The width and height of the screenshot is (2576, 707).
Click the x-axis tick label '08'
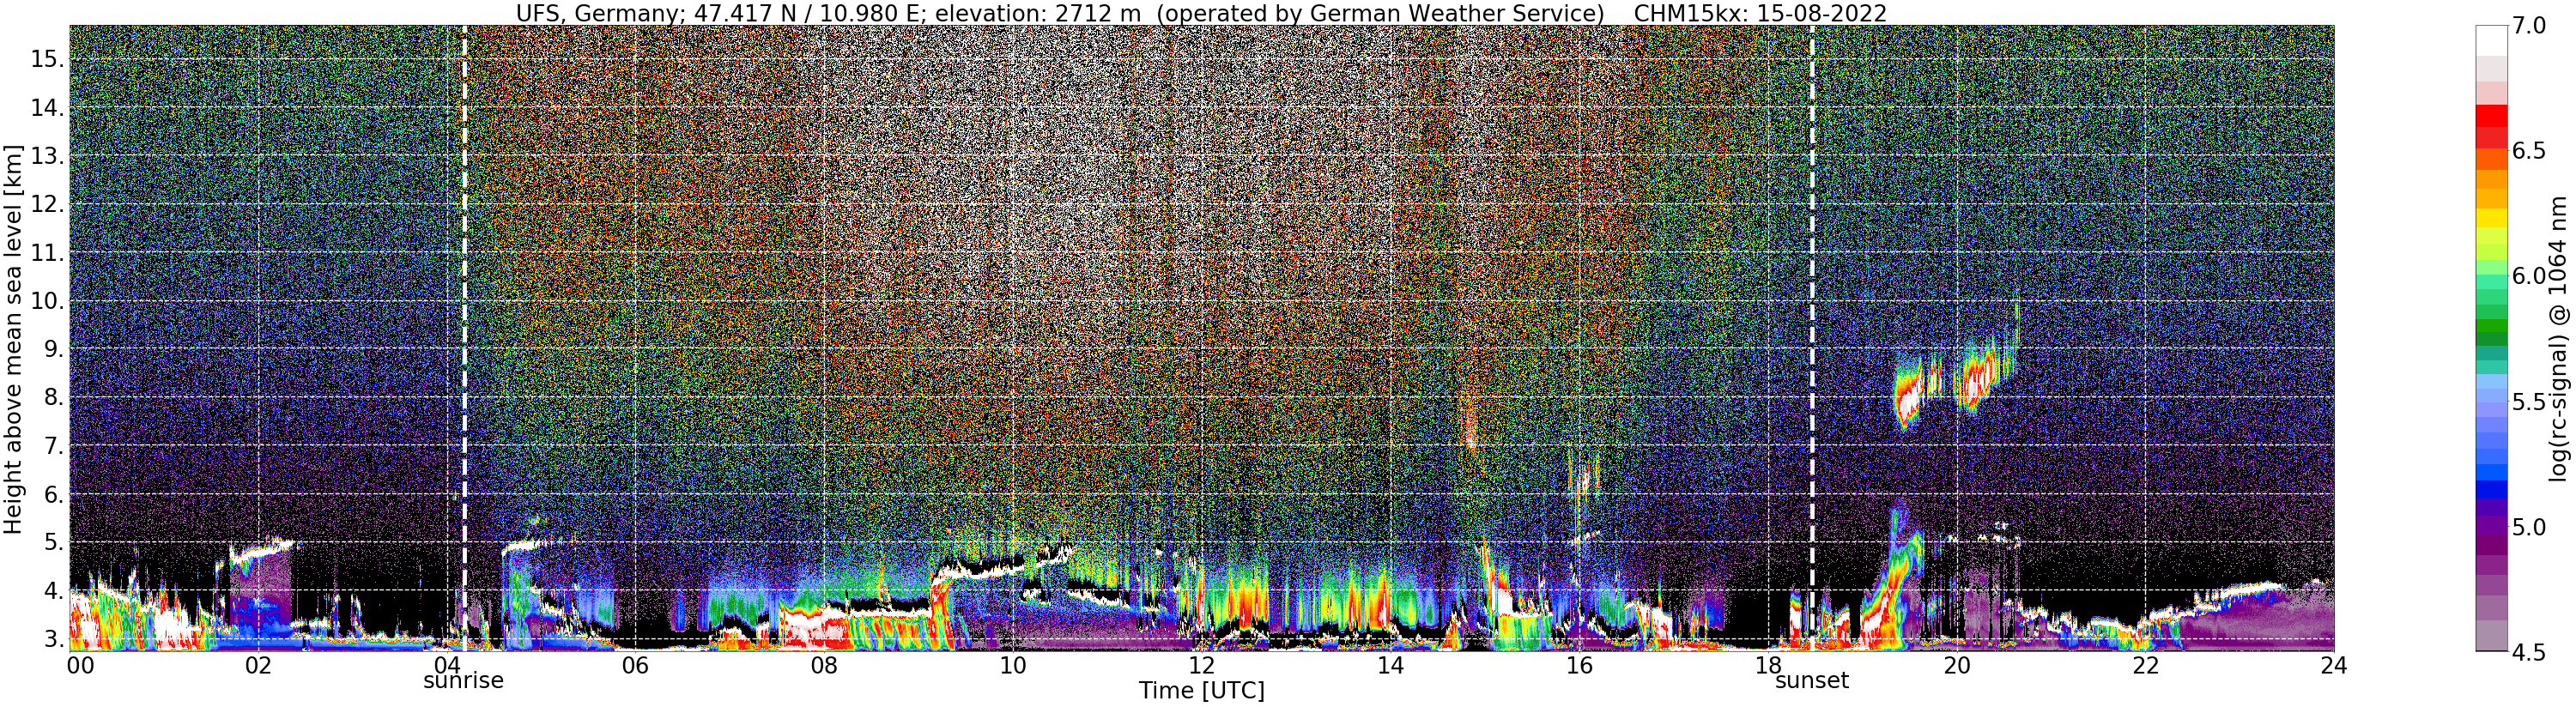824,665
